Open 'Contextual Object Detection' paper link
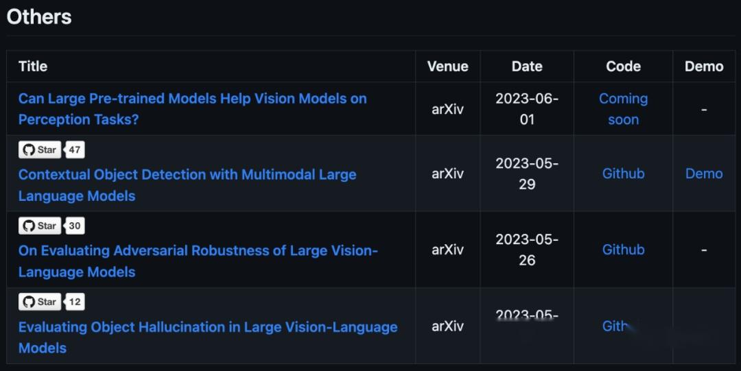This screenshot has width=741, height=371. point(187,184)
